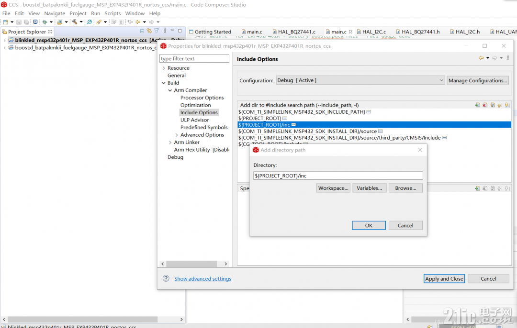Select ULP Advisor in the tree
517x328 pixels.
coord(194,120)
